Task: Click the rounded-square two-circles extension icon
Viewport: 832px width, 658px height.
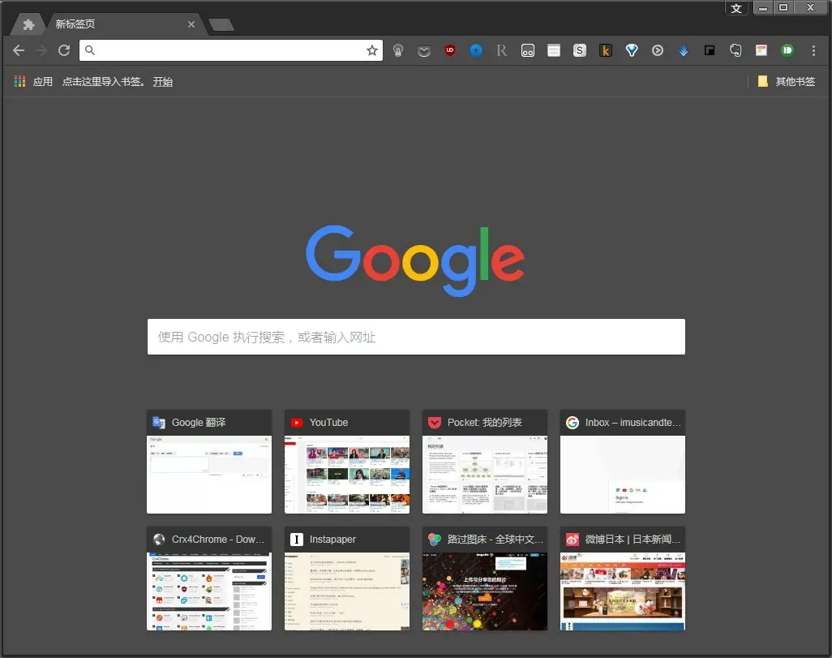Action: 528,50
